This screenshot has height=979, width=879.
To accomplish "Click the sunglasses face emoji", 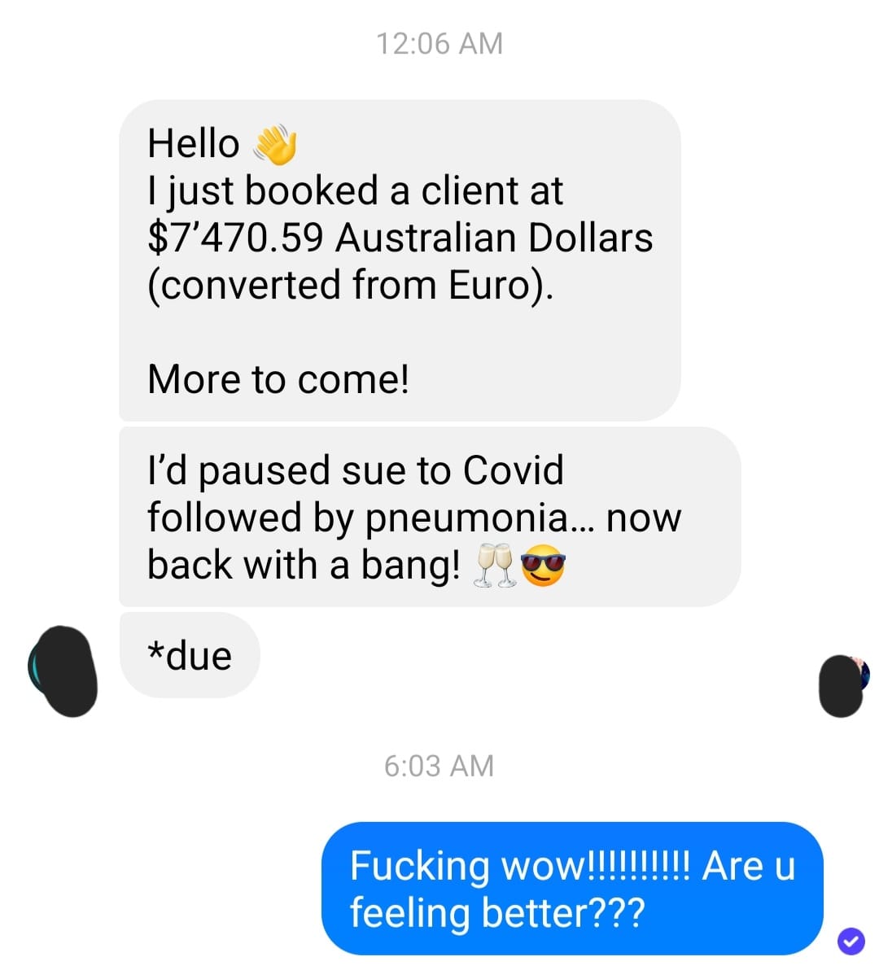I will pos(543,566).
